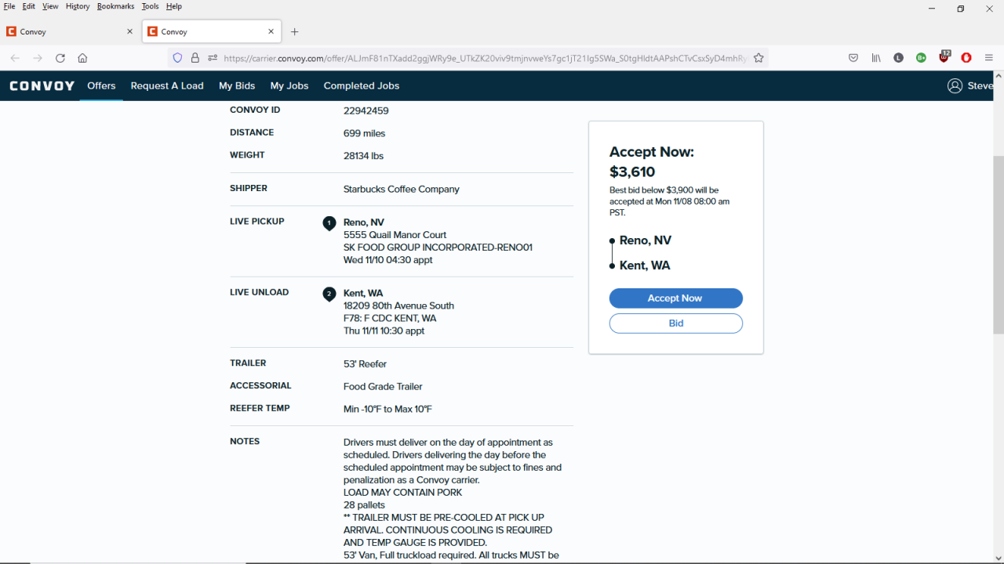The width and height of the screenshot is (1004, 564).
Task: Click pickup stop marker number 1
Action: point(329,223)
